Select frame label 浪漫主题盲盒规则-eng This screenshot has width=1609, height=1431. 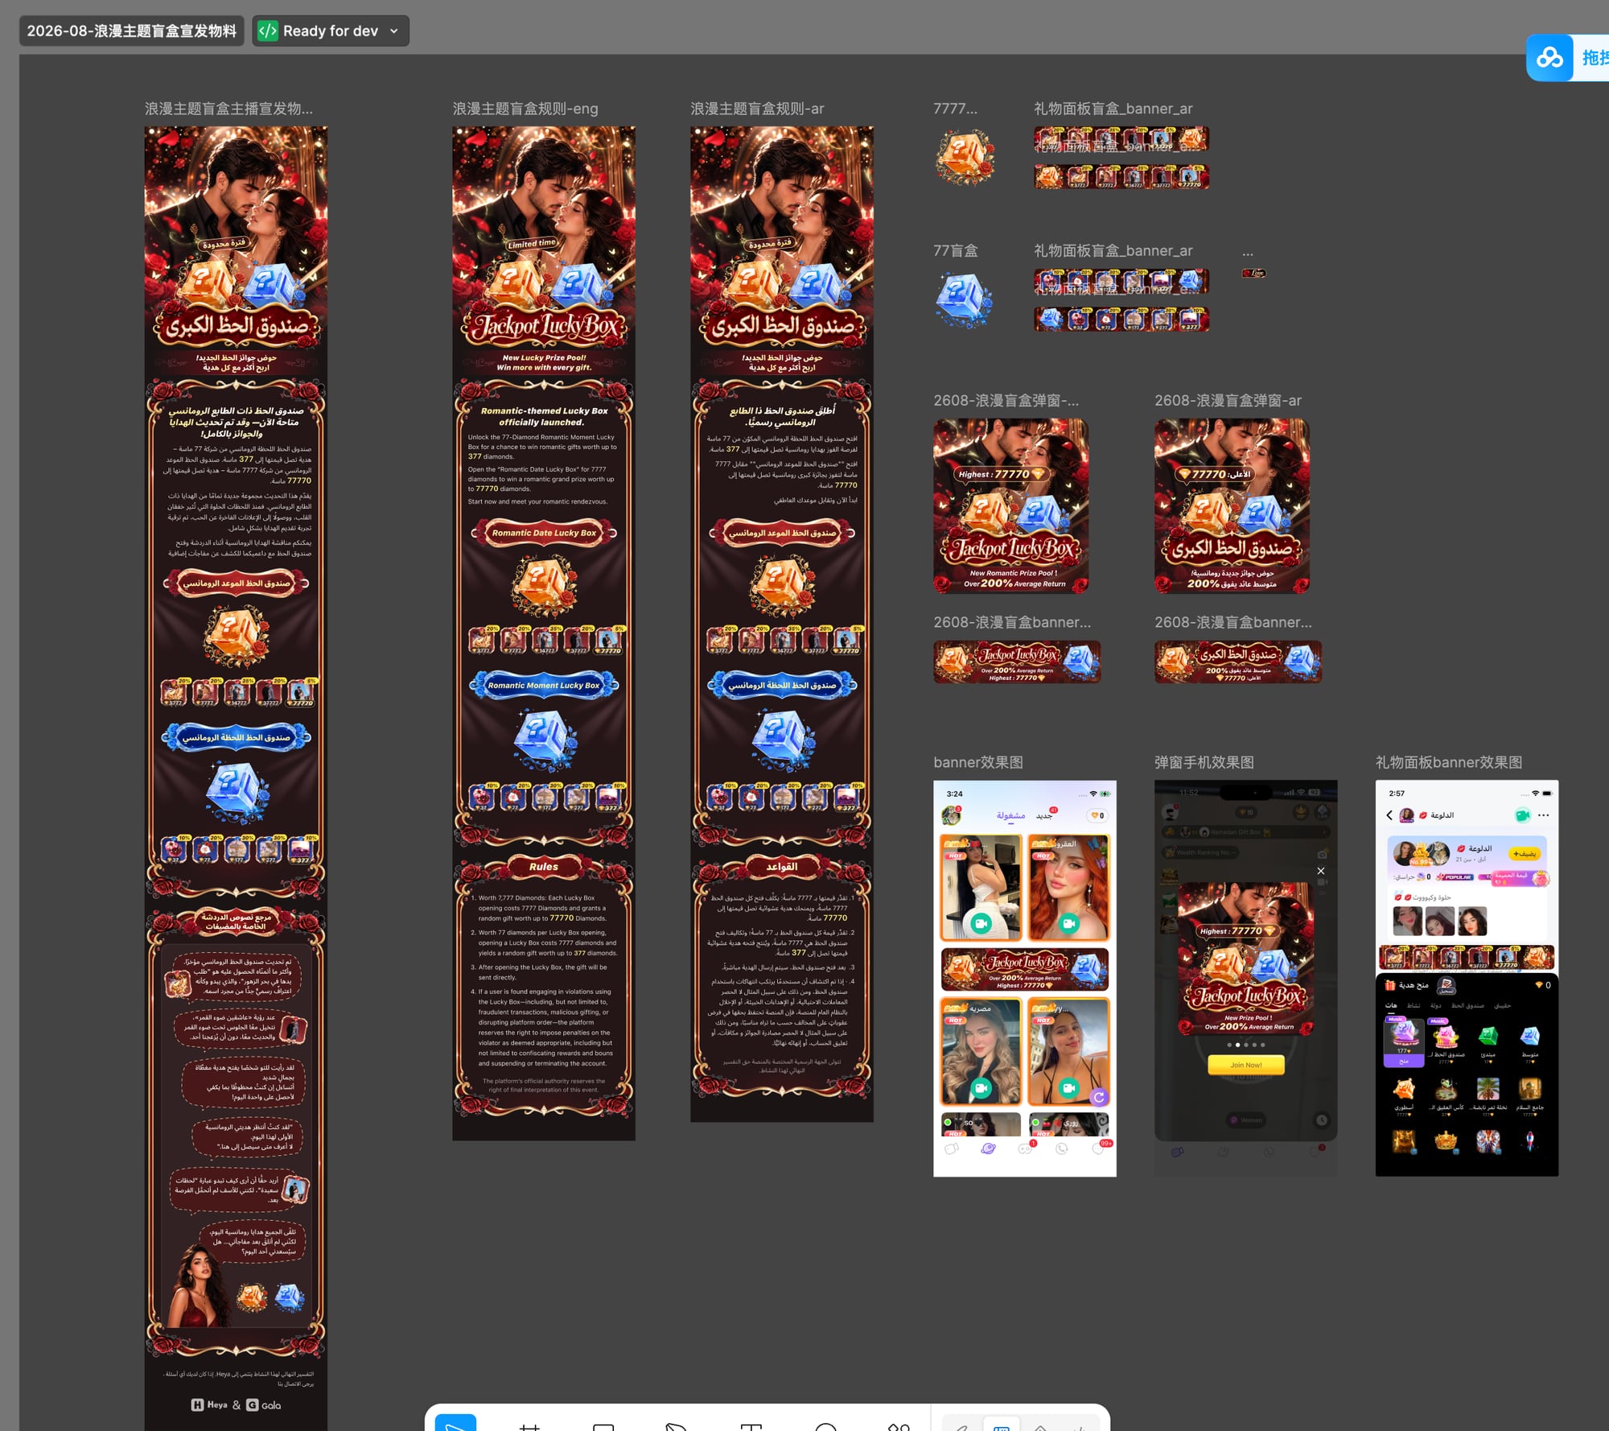coord(525,109)
